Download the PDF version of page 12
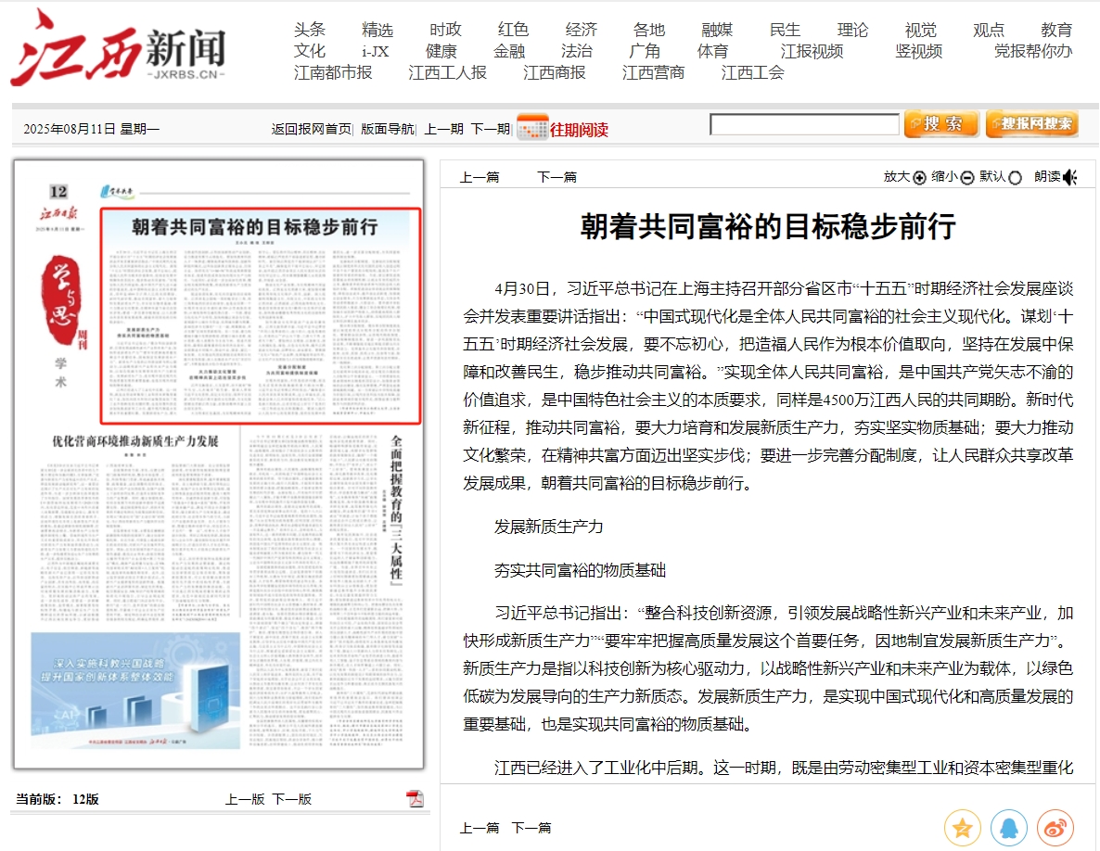This screenshot has width=1100, height=851. (415, 799)
